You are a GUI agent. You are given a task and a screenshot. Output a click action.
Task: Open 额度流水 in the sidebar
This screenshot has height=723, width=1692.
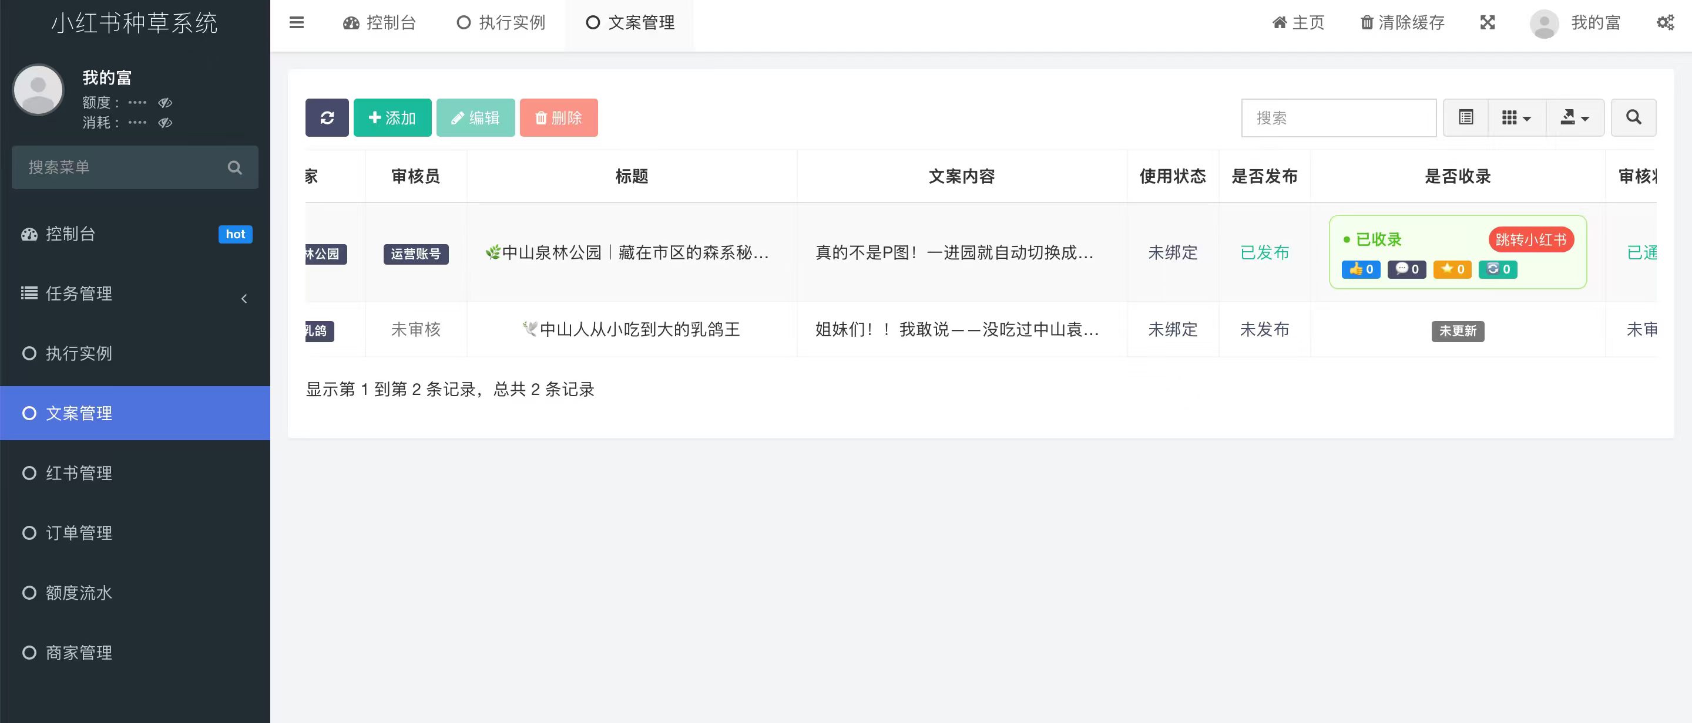pos(135,593)
